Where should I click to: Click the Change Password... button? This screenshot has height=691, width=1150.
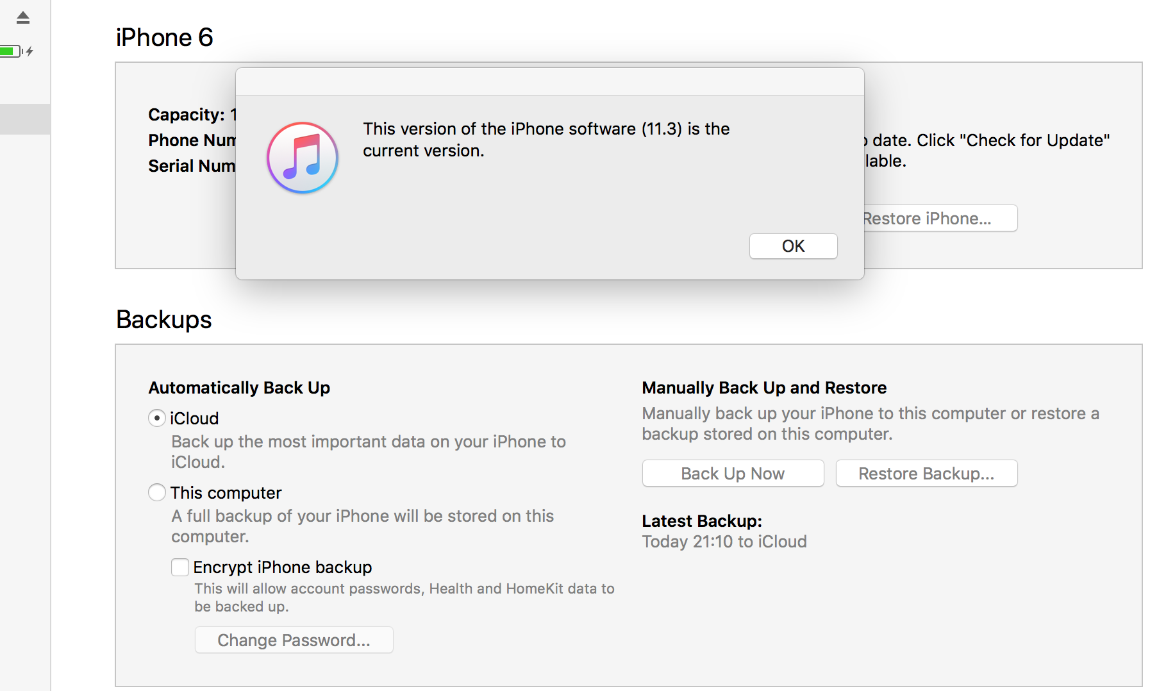pos(294,640)
